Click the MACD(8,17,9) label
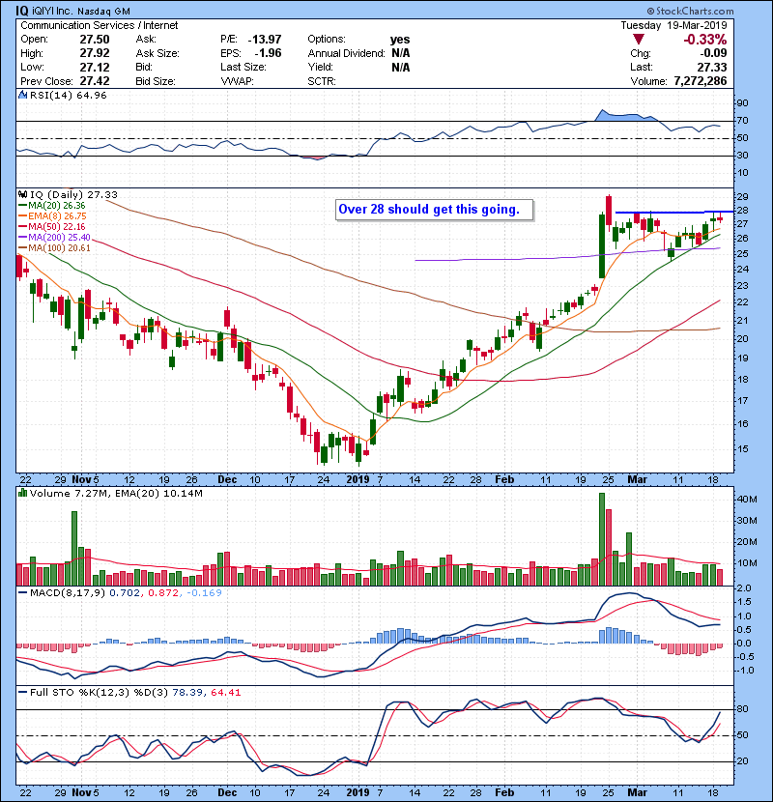 pyautogui.click(x=68, y=593)
